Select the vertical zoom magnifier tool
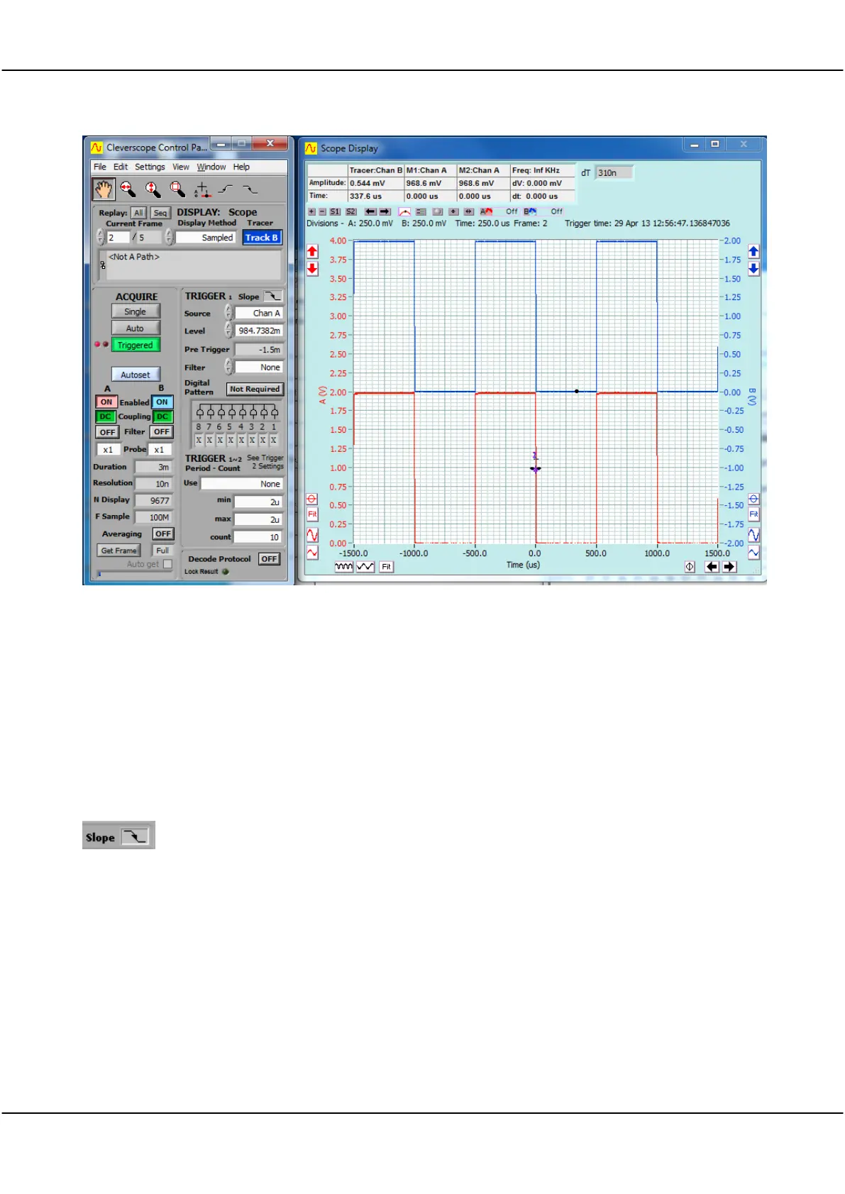 coord(153,189)
